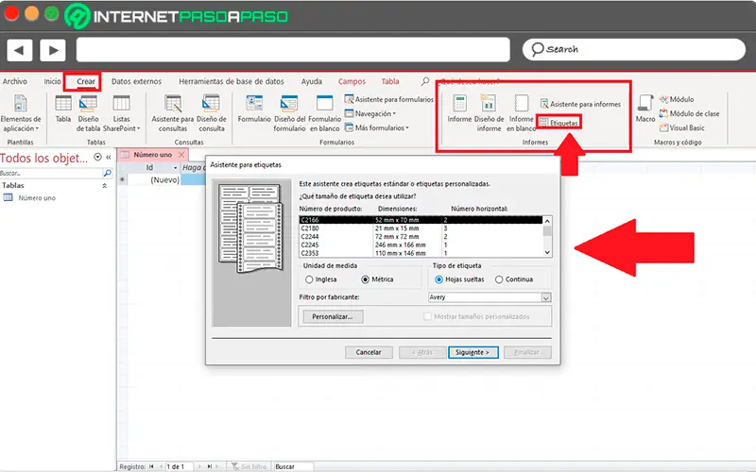Open Diseño del formulario

pyautogui.click(x=289, y=113)
